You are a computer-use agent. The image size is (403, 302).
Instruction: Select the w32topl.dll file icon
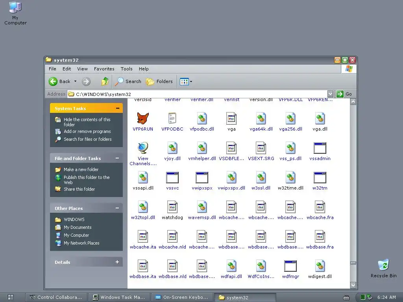(x=143, y=207)
